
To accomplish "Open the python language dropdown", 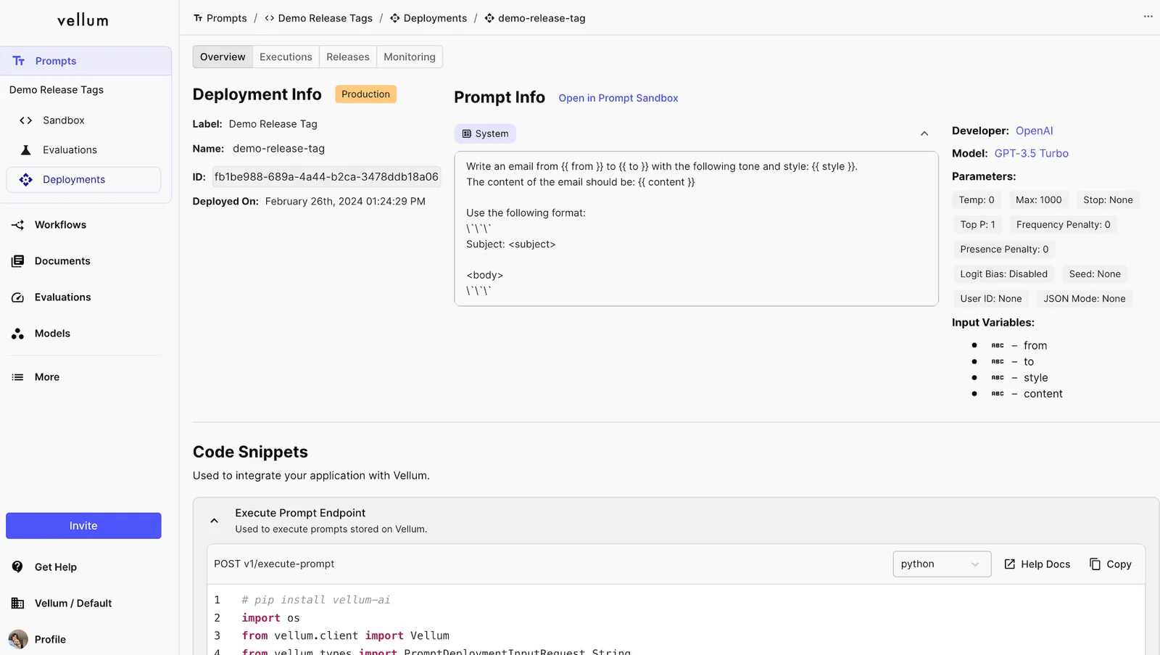I will 942,564.
